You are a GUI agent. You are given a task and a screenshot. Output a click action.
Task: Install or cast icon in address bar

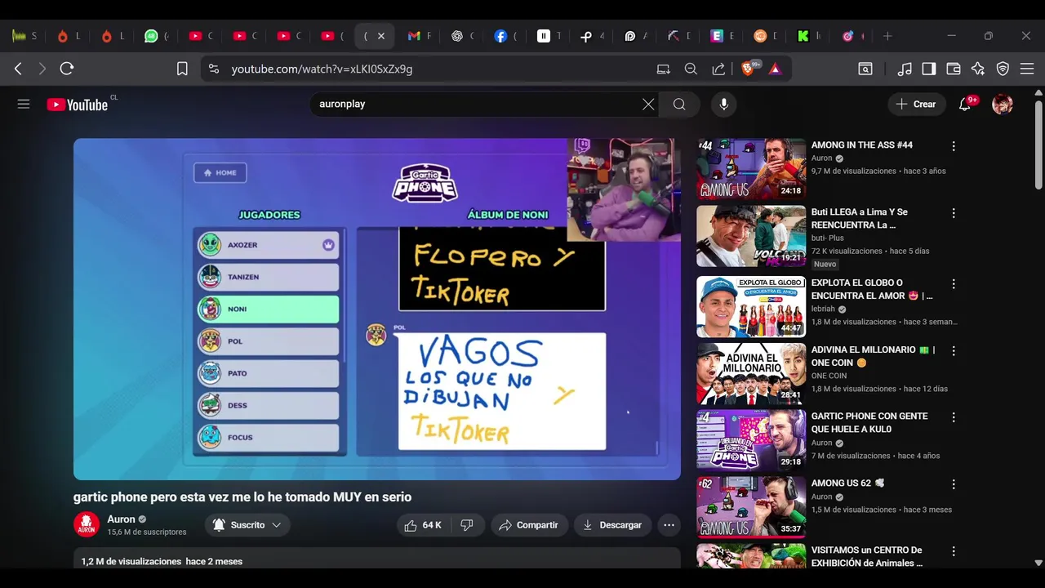(x=664, y=69)
